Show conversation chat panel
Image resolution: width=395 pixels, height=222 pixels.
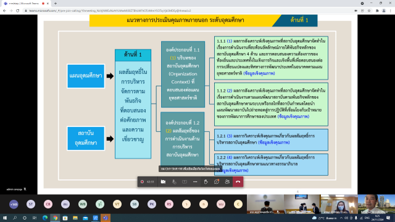click(217, 182)
